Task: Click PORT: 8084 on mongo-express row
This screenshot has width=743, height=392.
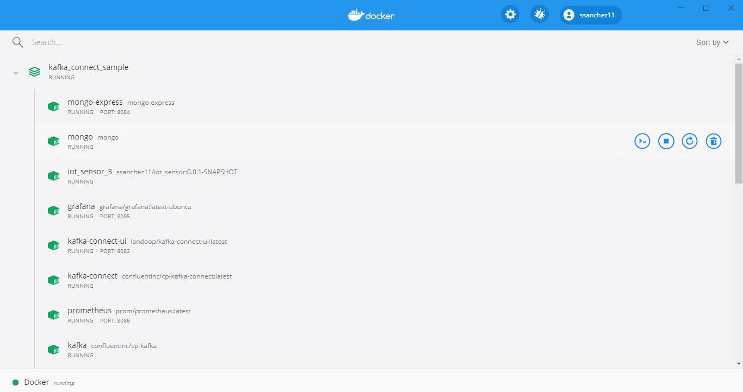Action: pyautogui.click(x=115, y=112)
